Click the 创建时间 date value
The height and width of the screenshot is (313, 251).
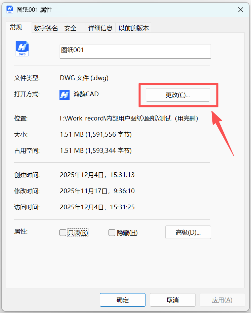click(97, 175)
